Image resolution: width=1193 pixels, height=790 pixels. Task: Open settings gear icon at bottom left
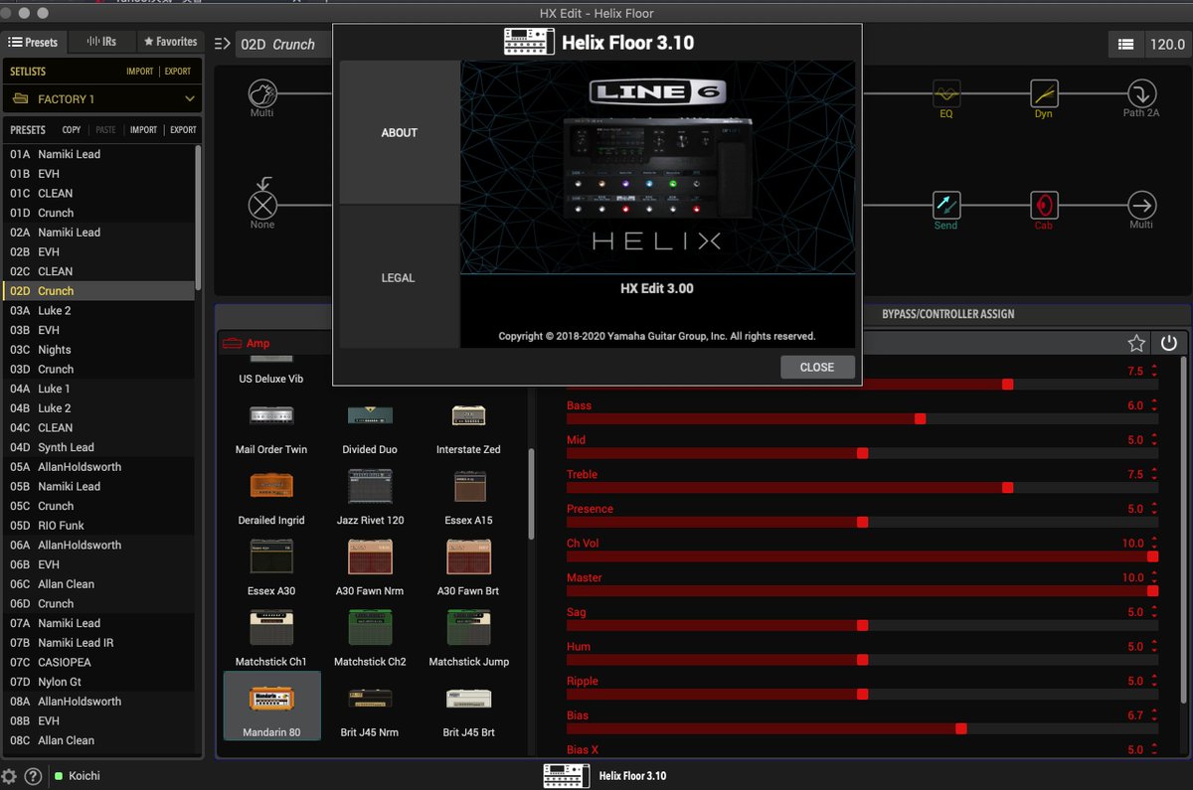coord(10,776)
